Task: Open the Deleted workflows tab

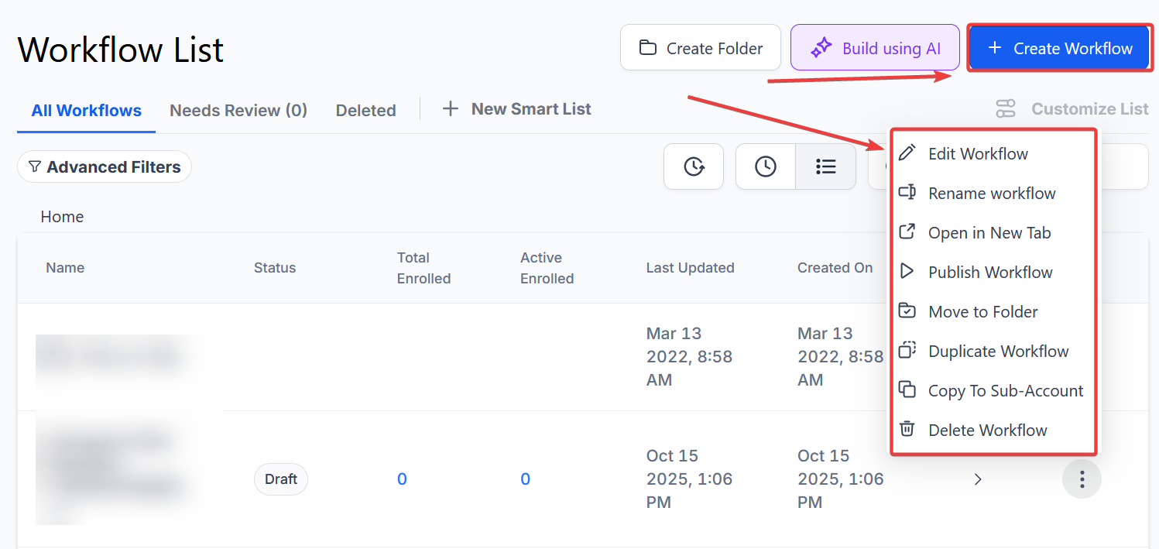Action: pyautogui.click(x=365, y=110)
